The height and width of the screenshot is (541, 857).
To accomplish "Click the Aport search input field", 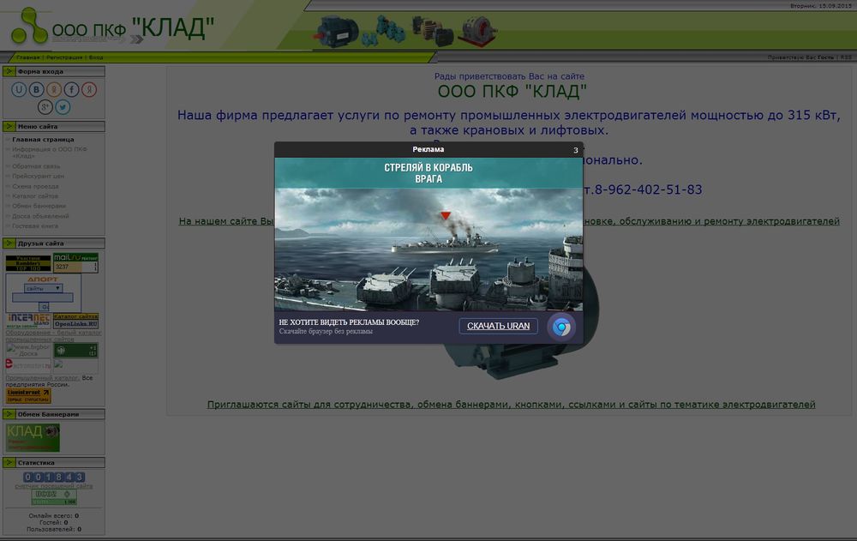I will point(42,298).
